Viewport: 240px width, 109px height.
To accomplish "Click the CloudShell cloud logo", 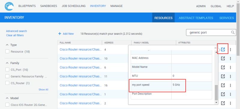I will click(9, 6).
